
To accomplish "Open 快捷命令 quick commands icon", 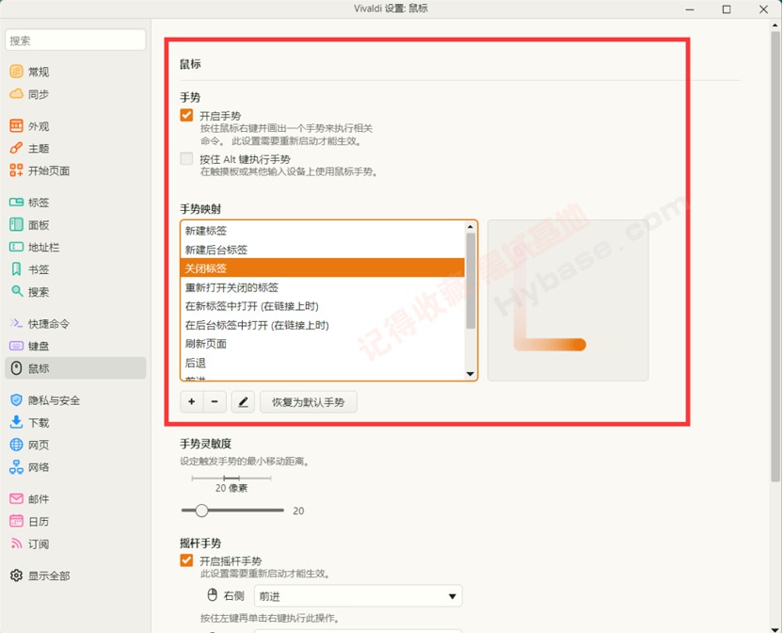I will click(x=17, y=323).
